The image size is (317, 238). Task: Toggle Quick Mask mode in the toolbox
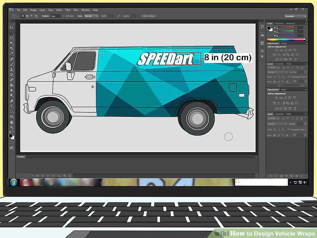click(x=11, y=143)
